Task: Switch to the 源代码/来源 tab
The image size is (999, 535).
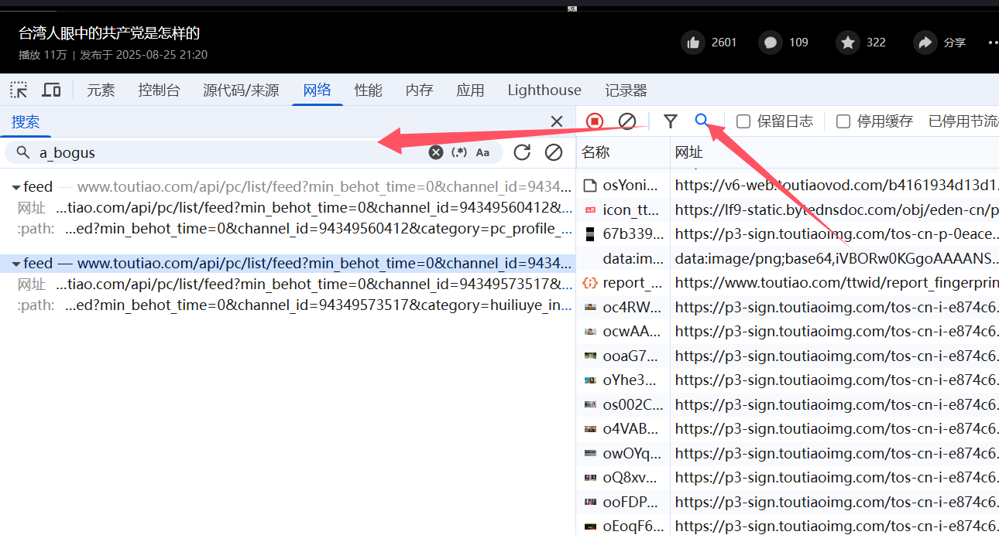Action: point(241,90)
